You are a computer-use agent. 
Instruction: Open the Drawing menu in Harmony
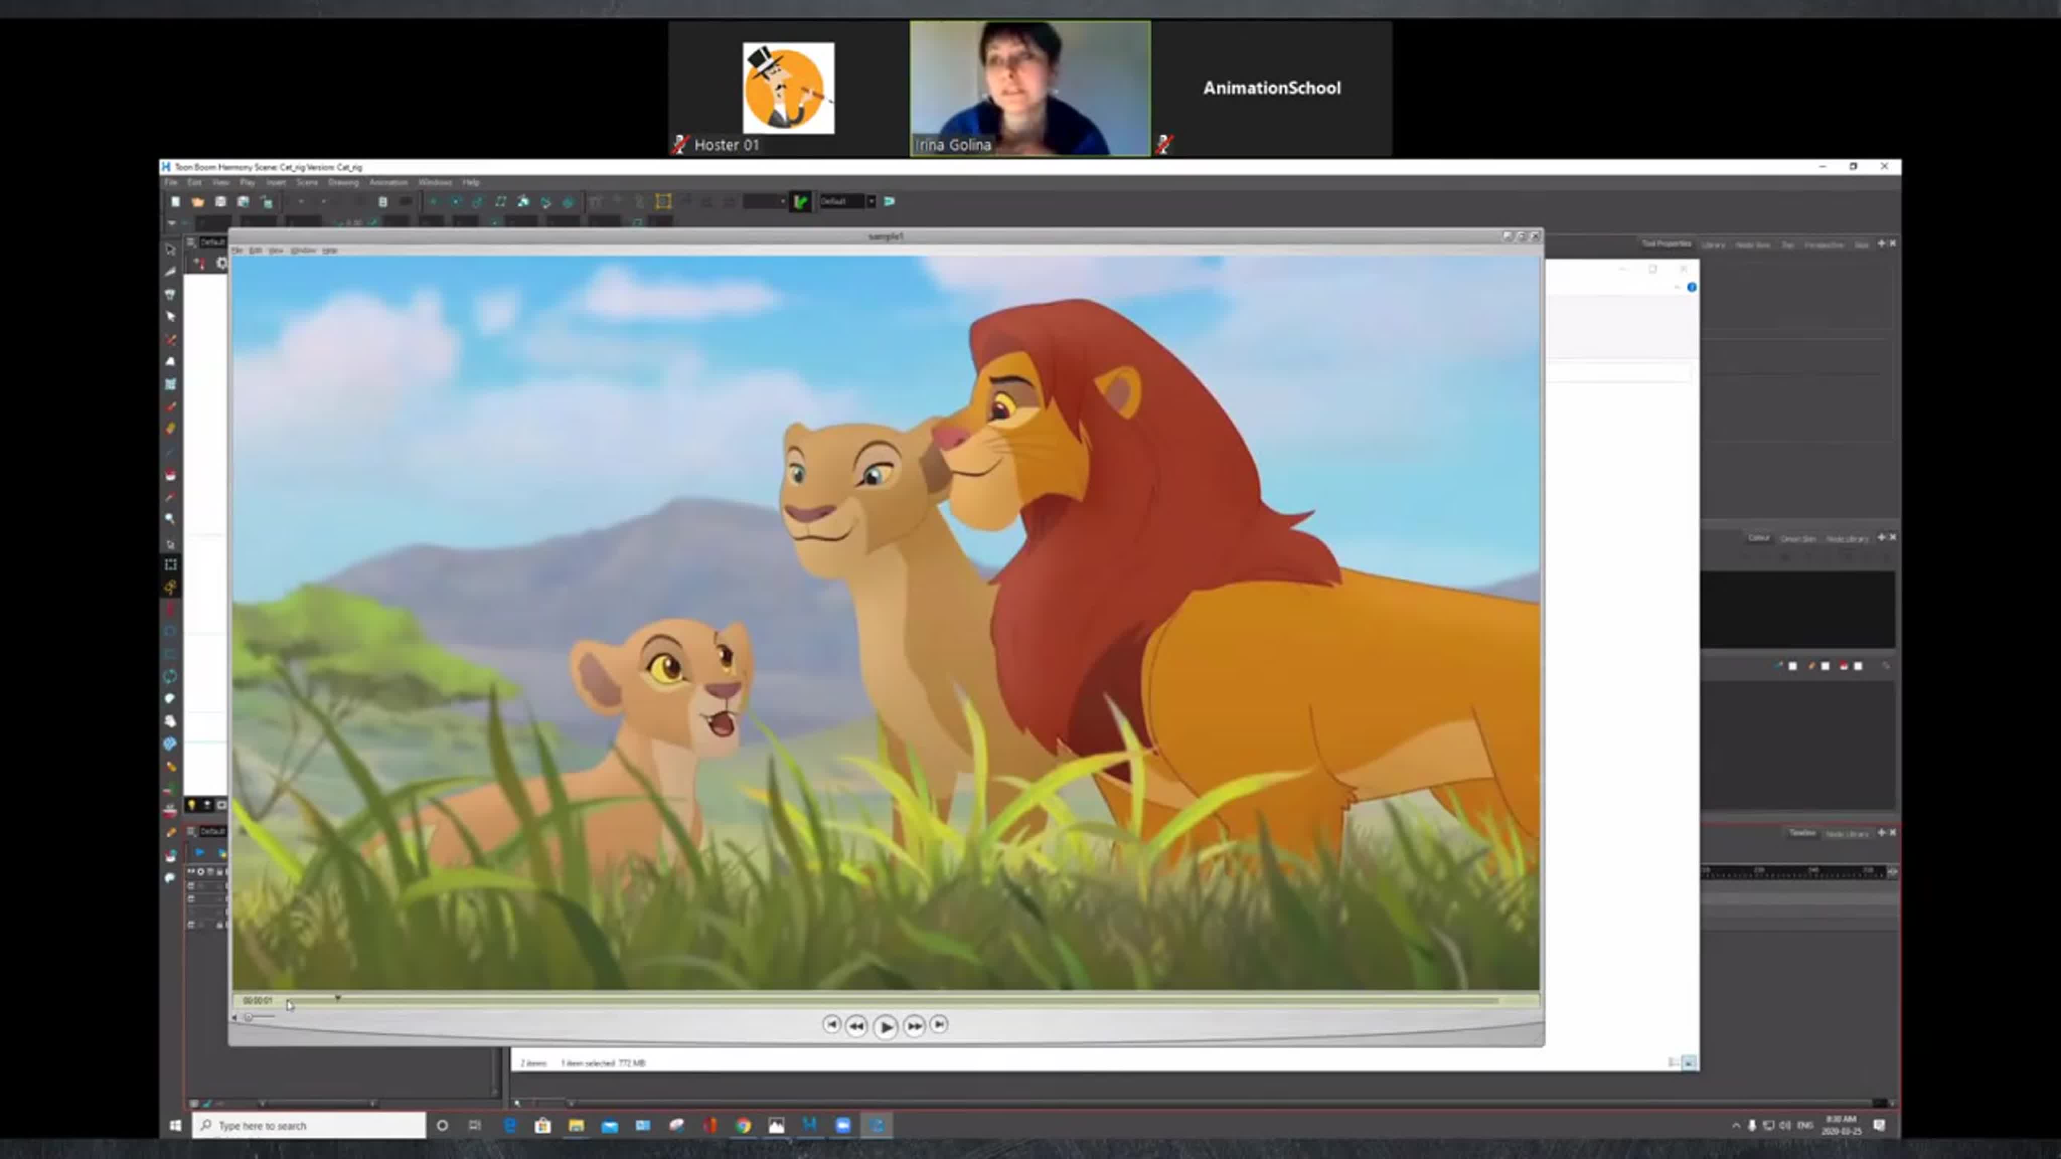pyautogui.click(x=343, y=183)
